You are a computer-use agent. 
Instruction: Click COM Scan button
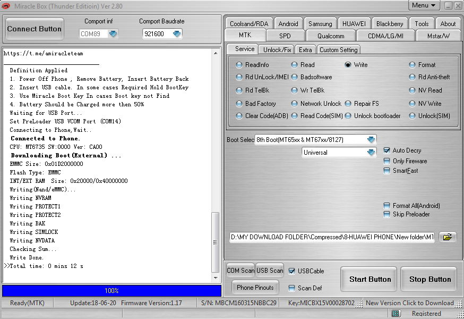coord(240,271)
